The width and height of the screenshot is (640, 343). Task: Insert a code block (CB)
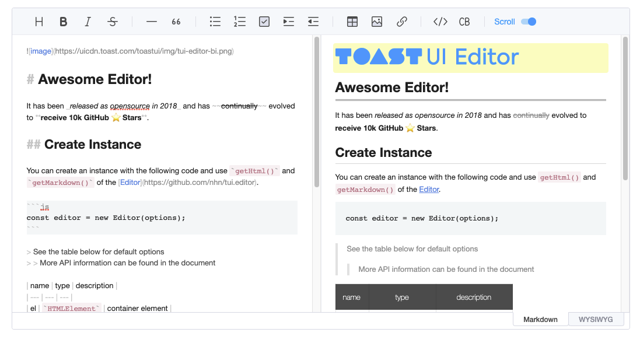click(464, 22)
